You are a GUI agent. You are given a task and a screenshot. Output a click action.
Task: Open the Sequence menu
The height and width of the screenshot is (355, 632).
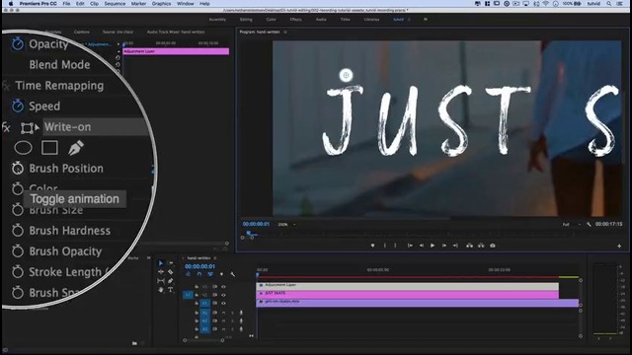pos(115,4)
